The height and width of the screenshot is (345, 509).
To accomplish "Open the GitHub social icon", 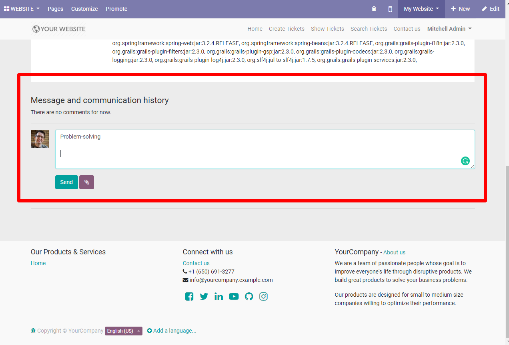I will pyautogui.click(x=249, y=296).
